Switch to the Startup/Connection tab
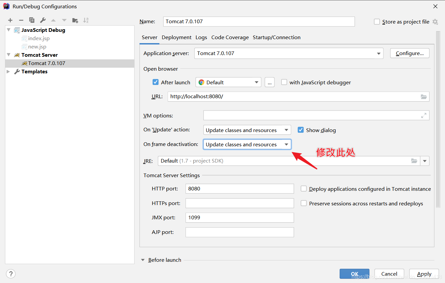Viewport: 445px width, 283px height. pos(277,37)
